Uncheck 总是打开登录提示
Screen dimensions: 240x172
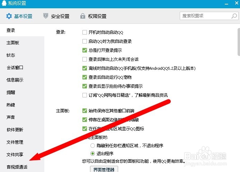coord(85,50)
